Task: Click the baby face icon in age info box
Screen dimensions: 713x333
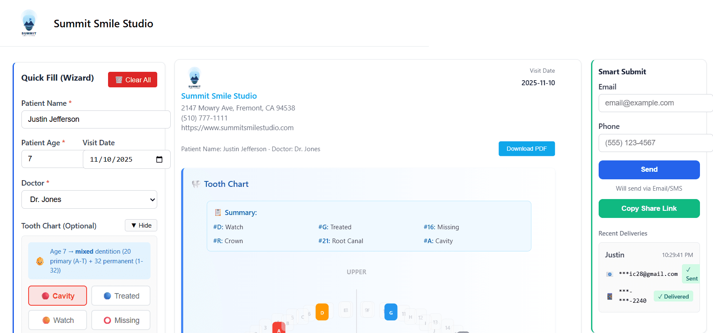Action: (40, 261)
